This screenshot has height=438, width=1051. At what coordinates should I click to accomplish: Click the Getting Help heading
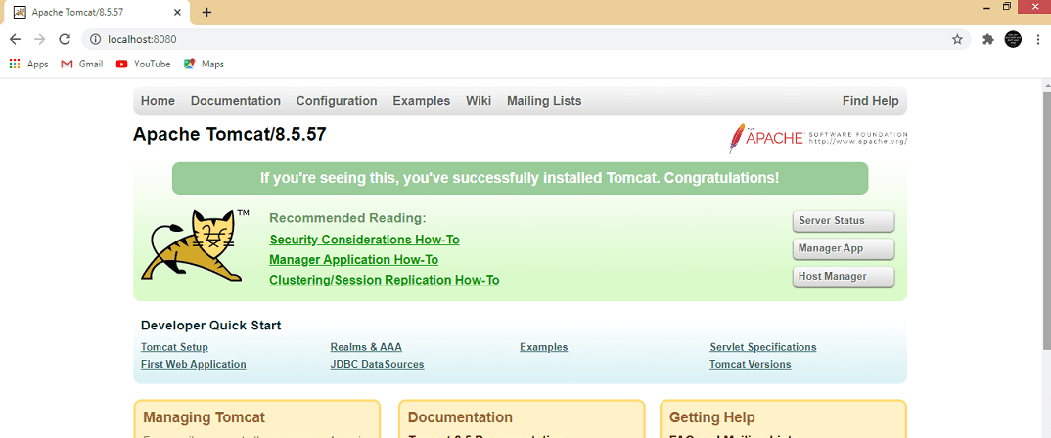tap(711, 417)
